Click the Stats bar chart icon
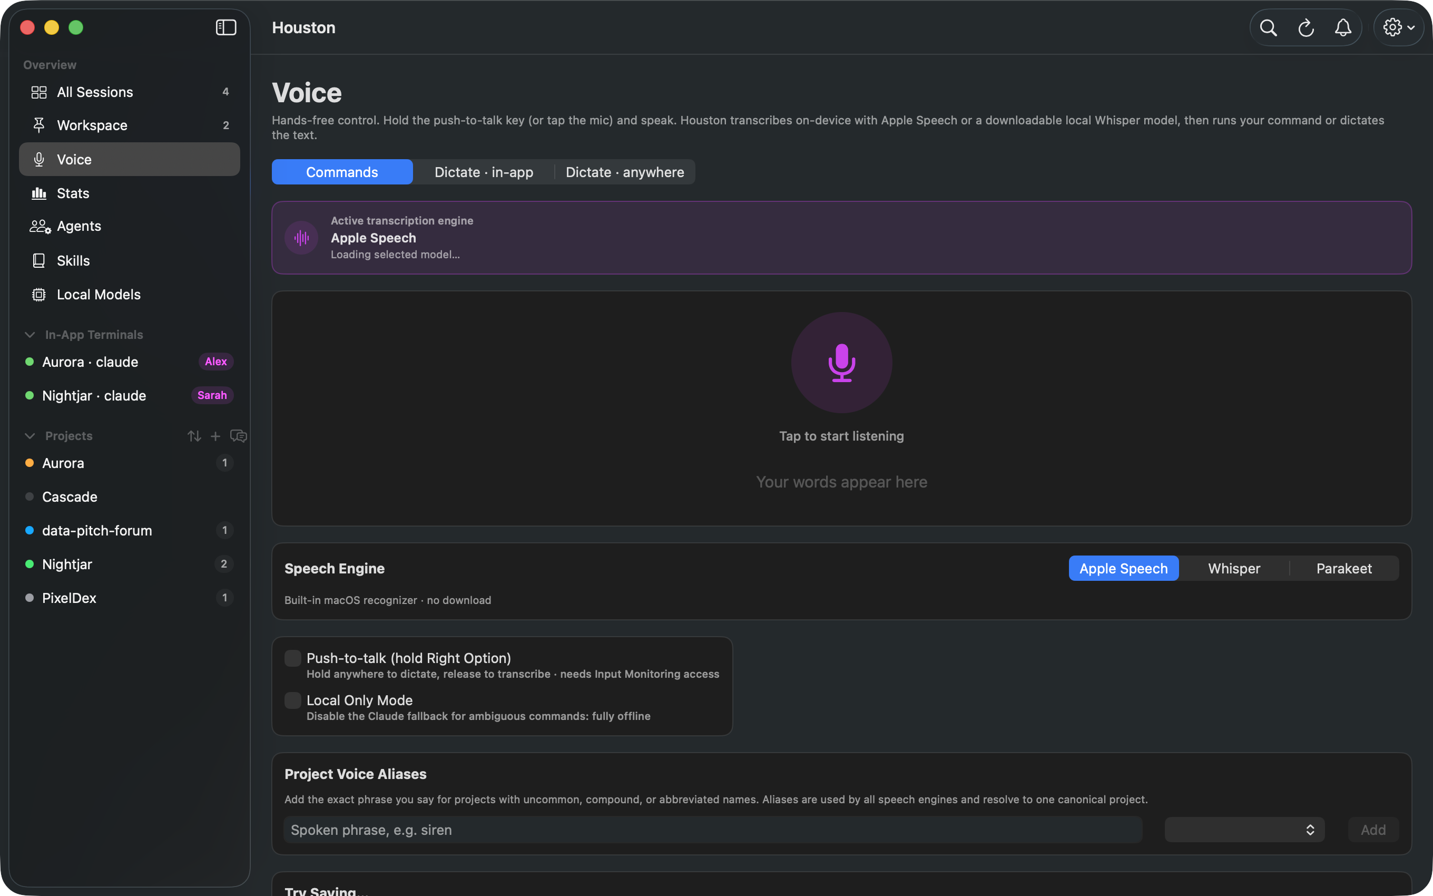1433x896 pixels. tap(39, 193)
